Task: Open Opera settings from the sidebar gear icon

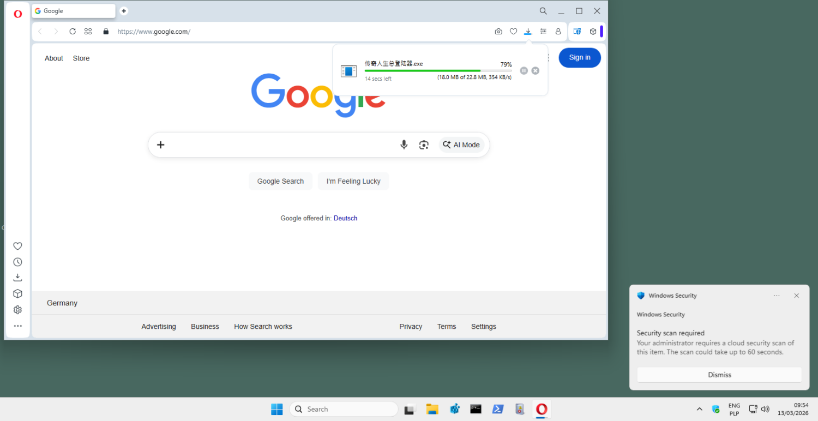Action: point(17,309)
